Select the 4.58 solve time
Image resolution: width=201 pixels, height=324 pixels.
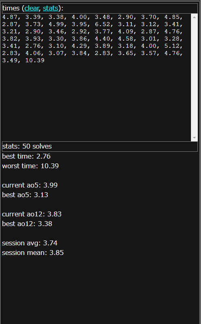pyautogui.click(x=126, y=39)
